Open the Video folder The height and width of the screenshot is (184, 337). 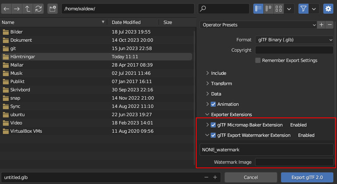coord(97,123)
